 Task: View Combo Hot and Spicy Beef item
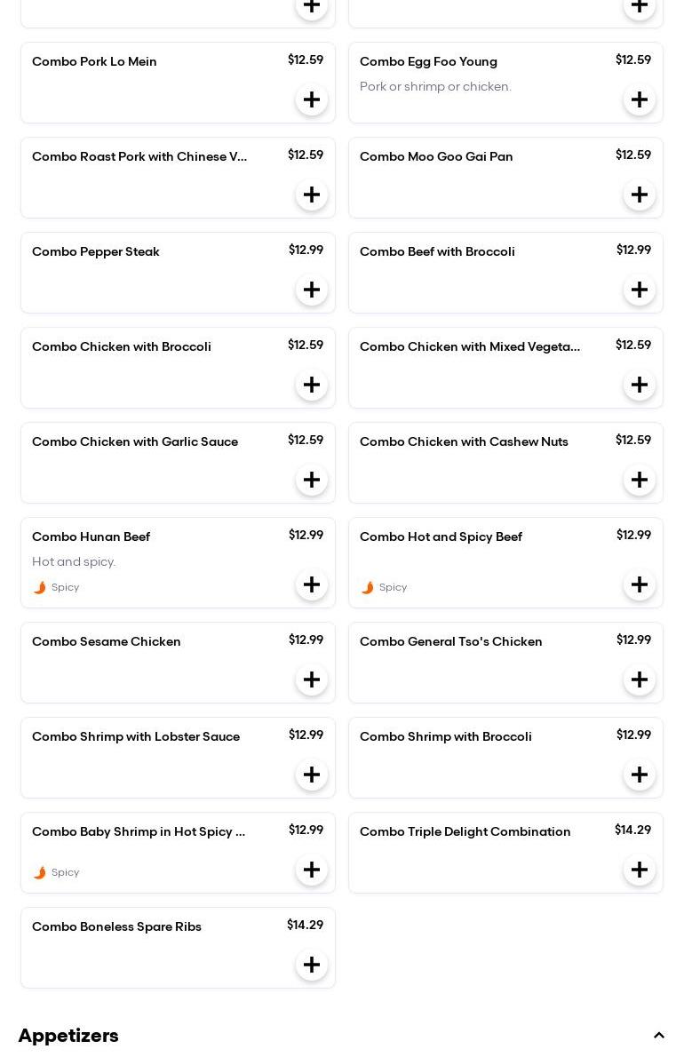(441, 537)
